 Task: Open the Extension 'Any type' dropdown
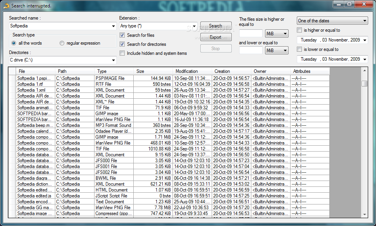coord(194,26)
